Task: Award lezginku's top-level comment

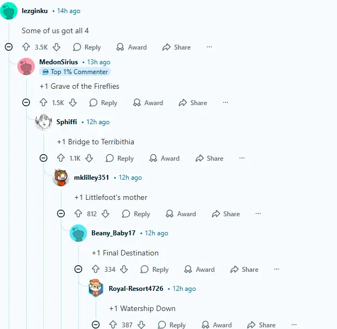Action: coord(132,47)
